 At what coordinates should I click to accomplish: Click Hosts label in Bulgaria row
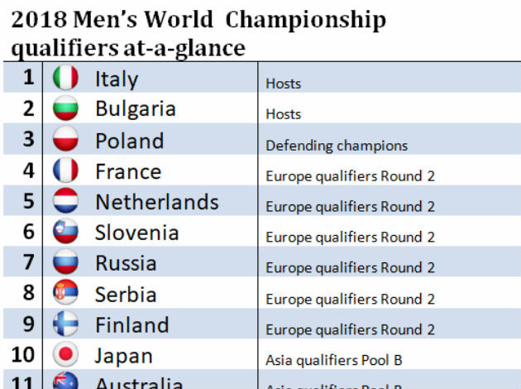coord(283,114)
